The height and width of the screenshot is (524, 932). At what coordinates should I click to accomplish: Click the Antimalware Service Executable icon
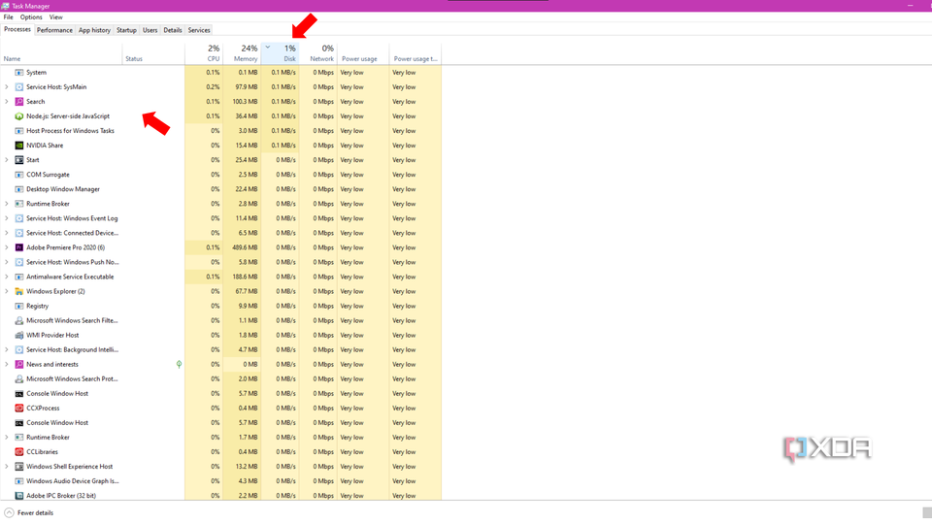pos(19,277)
